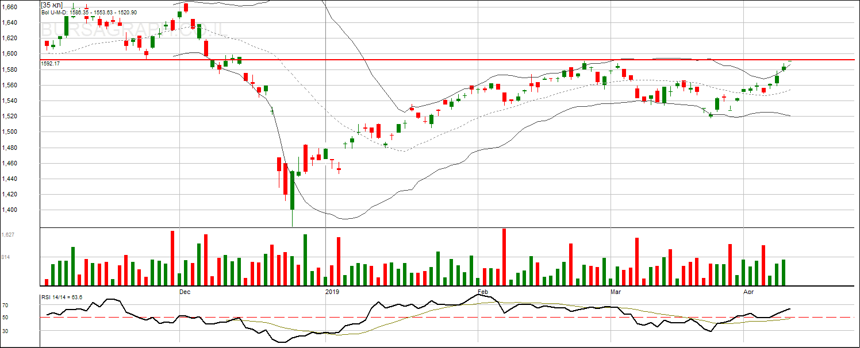
Task: Select the Apr month label on time axis
Action: click(748, 292)
